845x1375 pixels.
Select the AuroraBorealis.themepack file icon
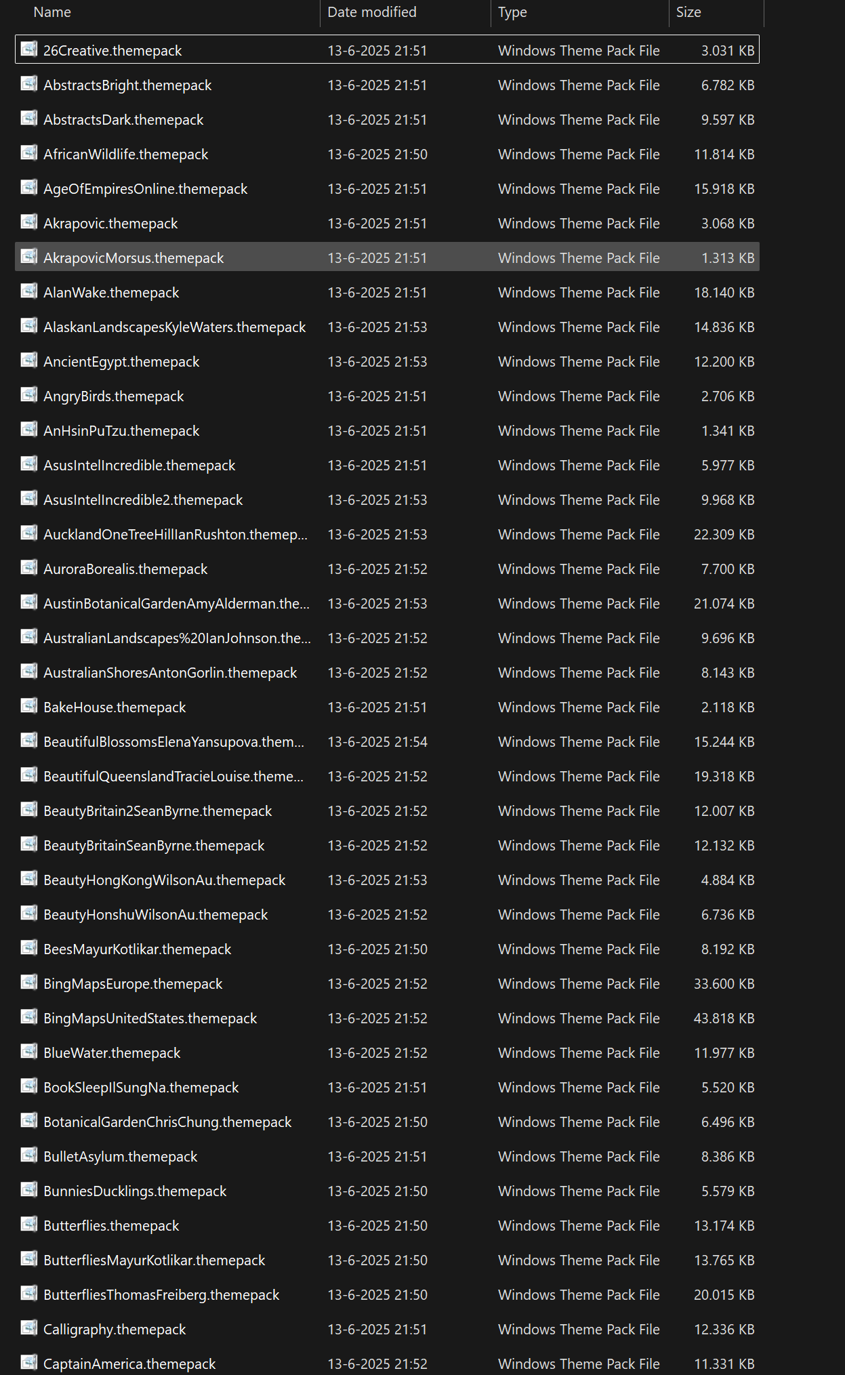(x=28, y=568)
